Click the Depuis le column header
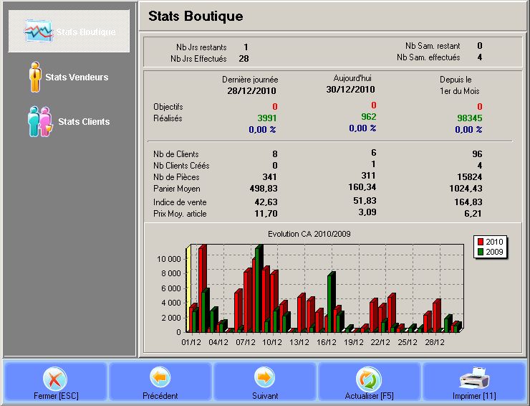 point(456,80)
